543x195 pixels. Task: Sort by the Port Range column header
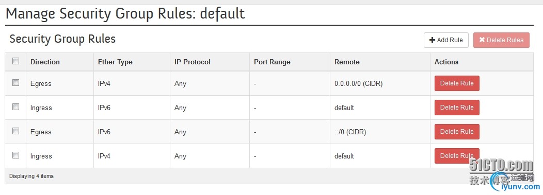pyautogui.click(x=272, y=62)
